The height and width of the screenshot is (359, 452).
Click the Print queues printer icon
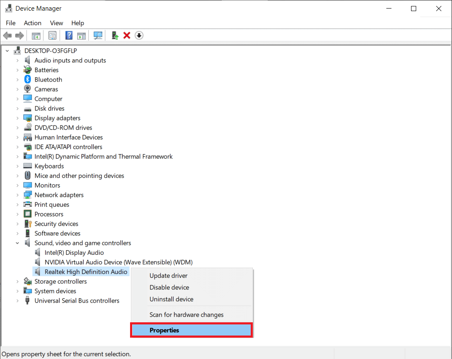[28, 204]
